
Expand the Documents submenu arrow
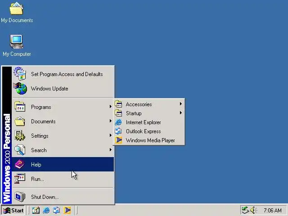click(110, 121)
